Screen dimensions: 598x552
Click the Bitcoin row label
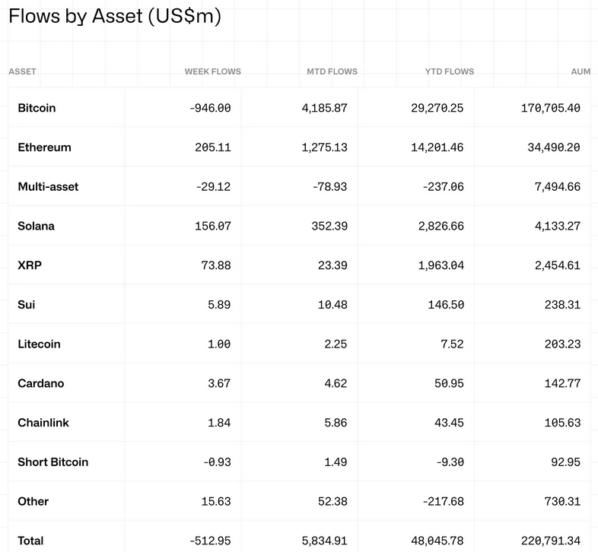[37, 108]
